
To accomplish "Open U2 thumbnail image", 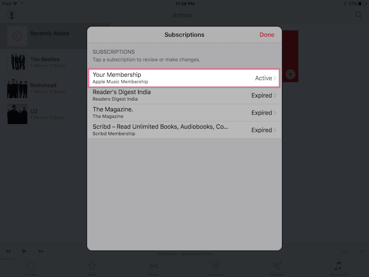I will 17,114.
